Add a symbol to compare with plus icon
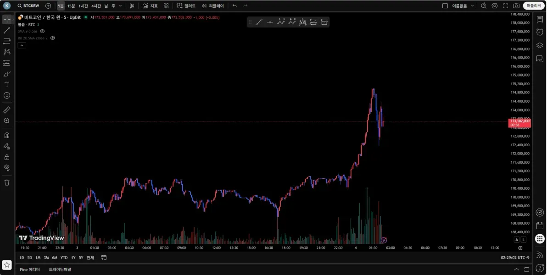The image size is (547, 275). pyautogui.click(x=48, y=6)
